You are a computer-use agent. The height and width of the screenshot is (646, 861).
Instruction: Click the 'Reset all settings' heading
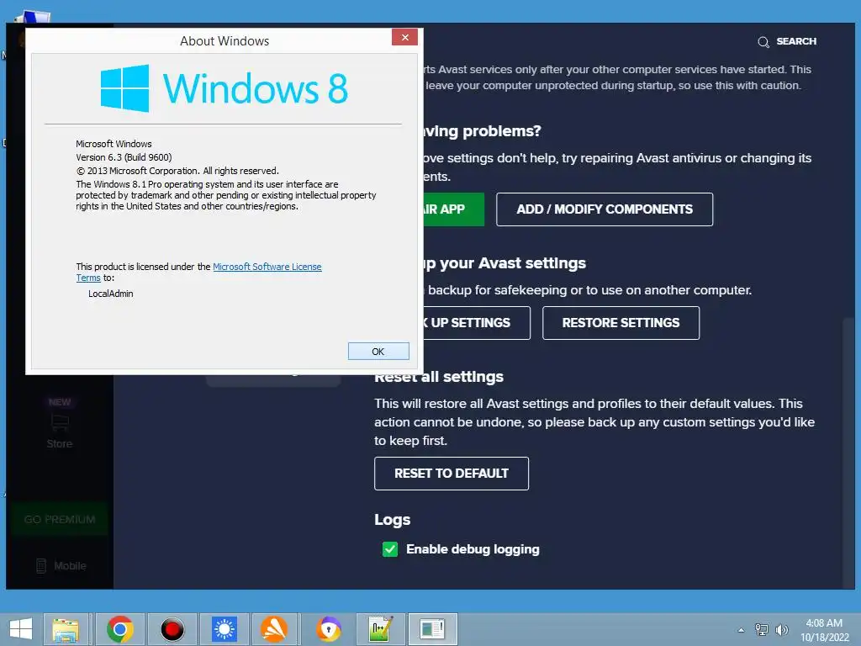(439, 377)
